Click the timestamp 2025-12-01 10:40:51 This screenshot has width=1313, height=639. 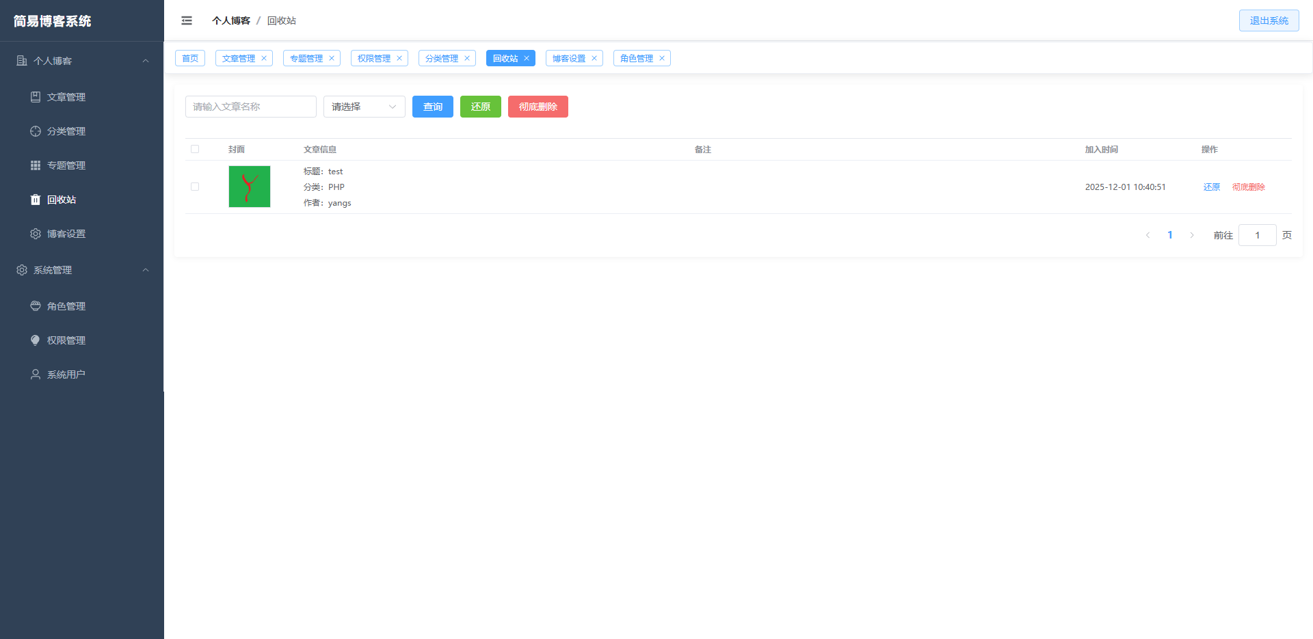pos(1125,187)
